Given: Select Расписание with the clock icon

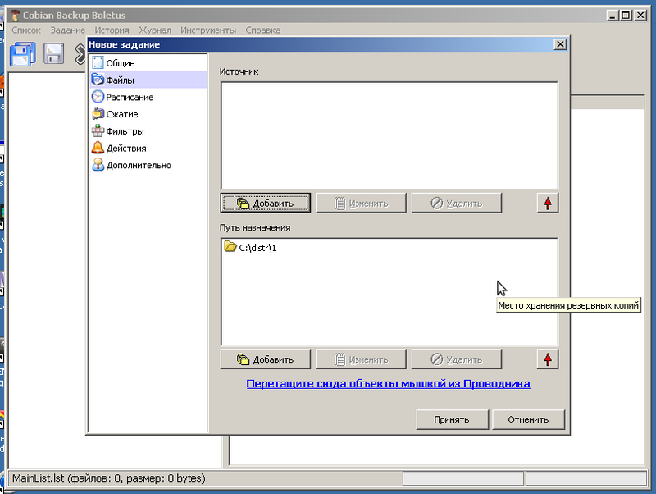Looking at the screenshot, I should click(129, 97).
